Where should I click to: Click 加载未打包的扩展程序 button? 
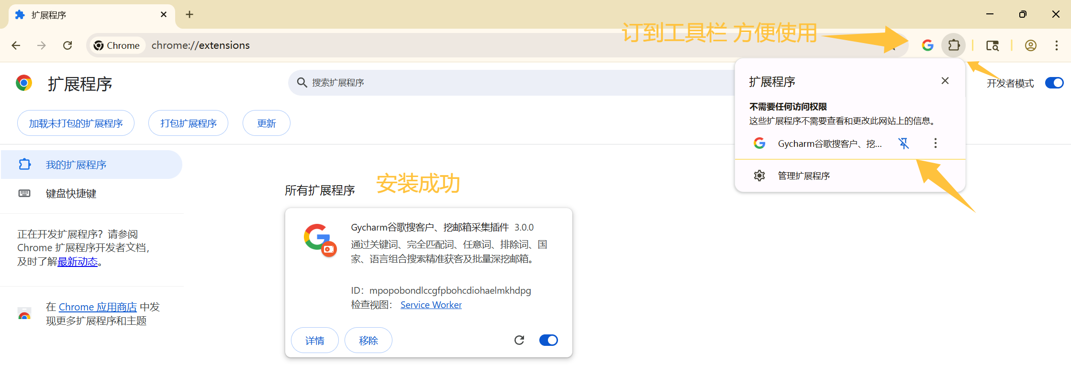point(76,123)
